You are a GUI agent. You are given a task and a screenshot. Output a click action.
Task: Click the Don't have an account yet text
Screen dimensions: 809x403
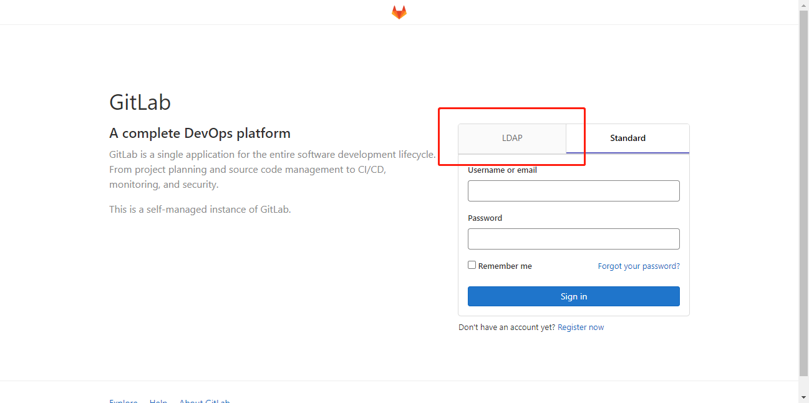[506, 327]
